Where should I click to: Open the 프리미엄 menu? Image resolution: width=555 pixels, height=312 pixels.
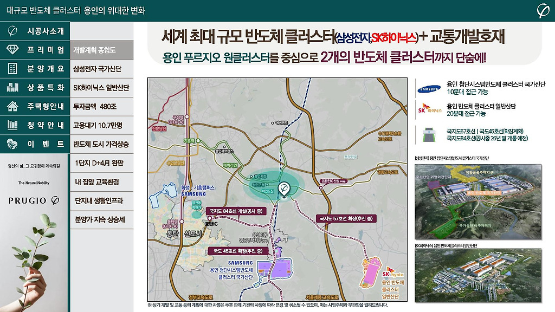[x=35, y=49]
